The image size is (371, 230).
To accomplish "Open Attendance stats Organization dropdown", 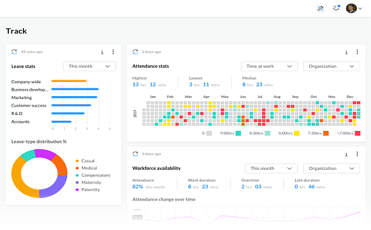I will coord(332,66).
